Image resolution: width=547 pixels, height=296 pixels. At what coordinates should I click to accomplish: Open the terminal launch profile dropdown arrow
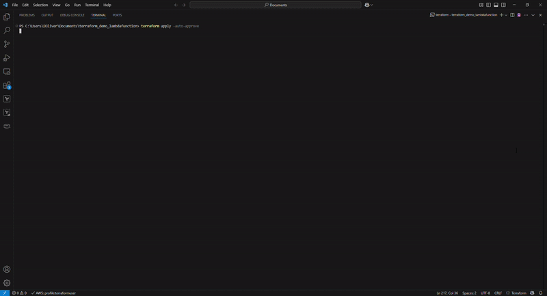click(506, 15)
